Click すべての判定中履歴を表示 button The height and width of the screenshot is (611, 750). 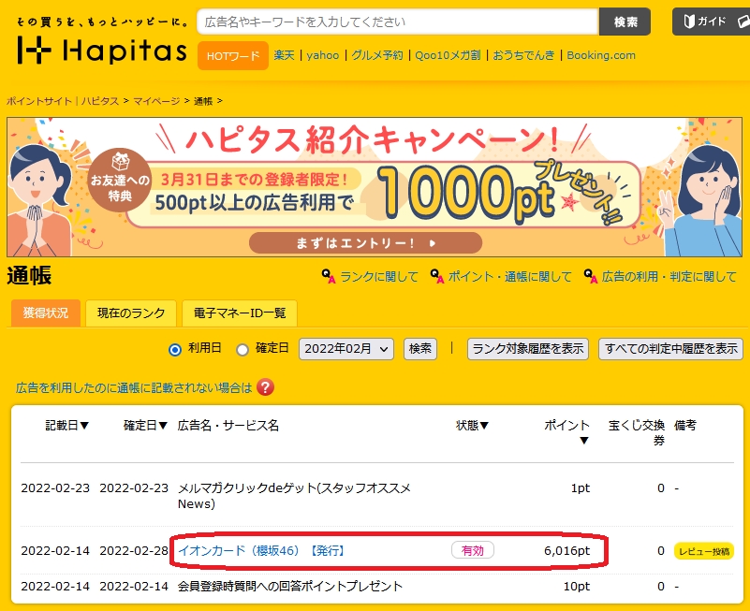click(670, 349)
